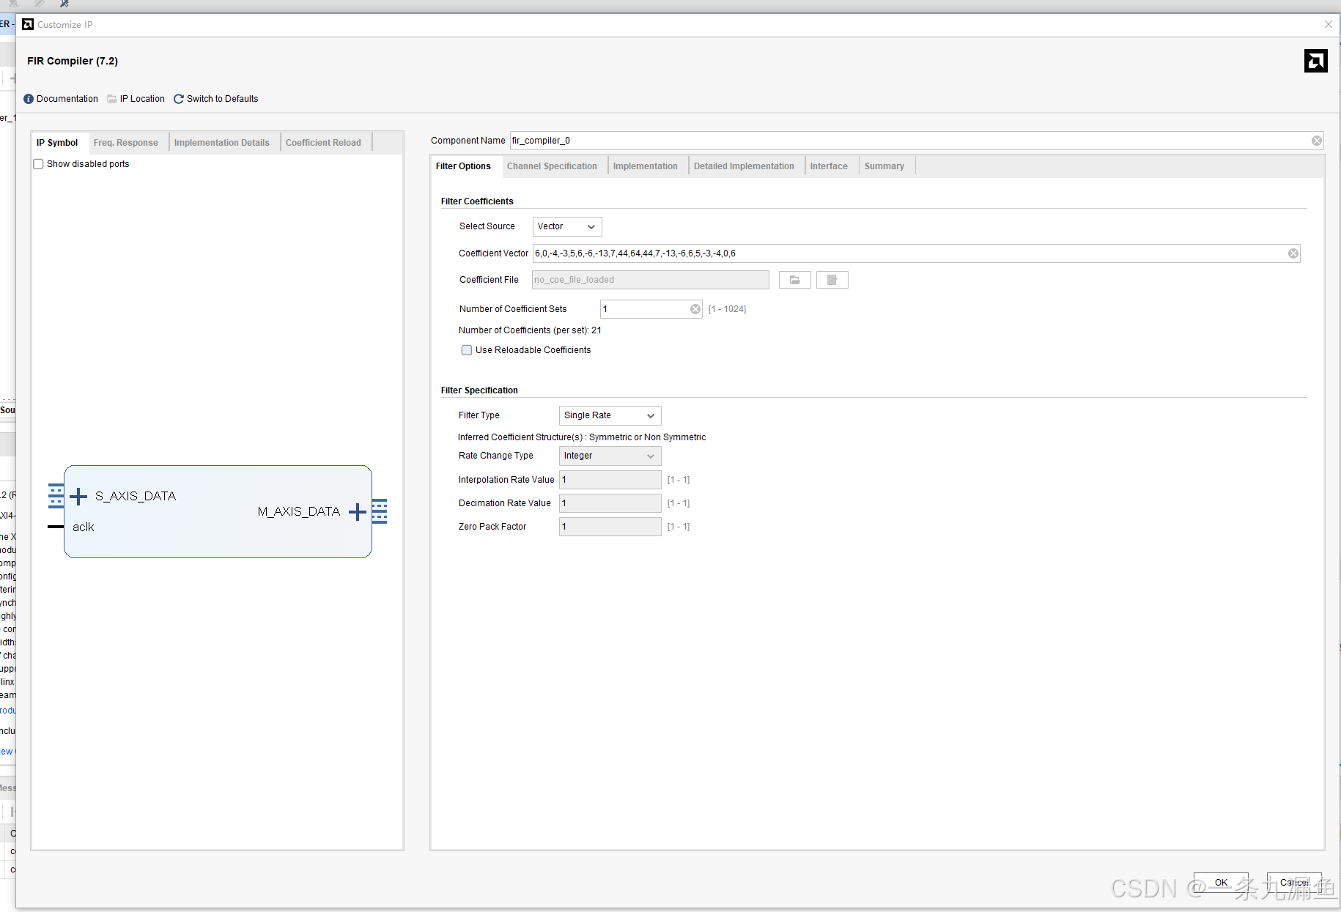Expand the S_AXIS_DATA port plus icon
Viewport: 1341px width, 912px height.
[78, 497]
